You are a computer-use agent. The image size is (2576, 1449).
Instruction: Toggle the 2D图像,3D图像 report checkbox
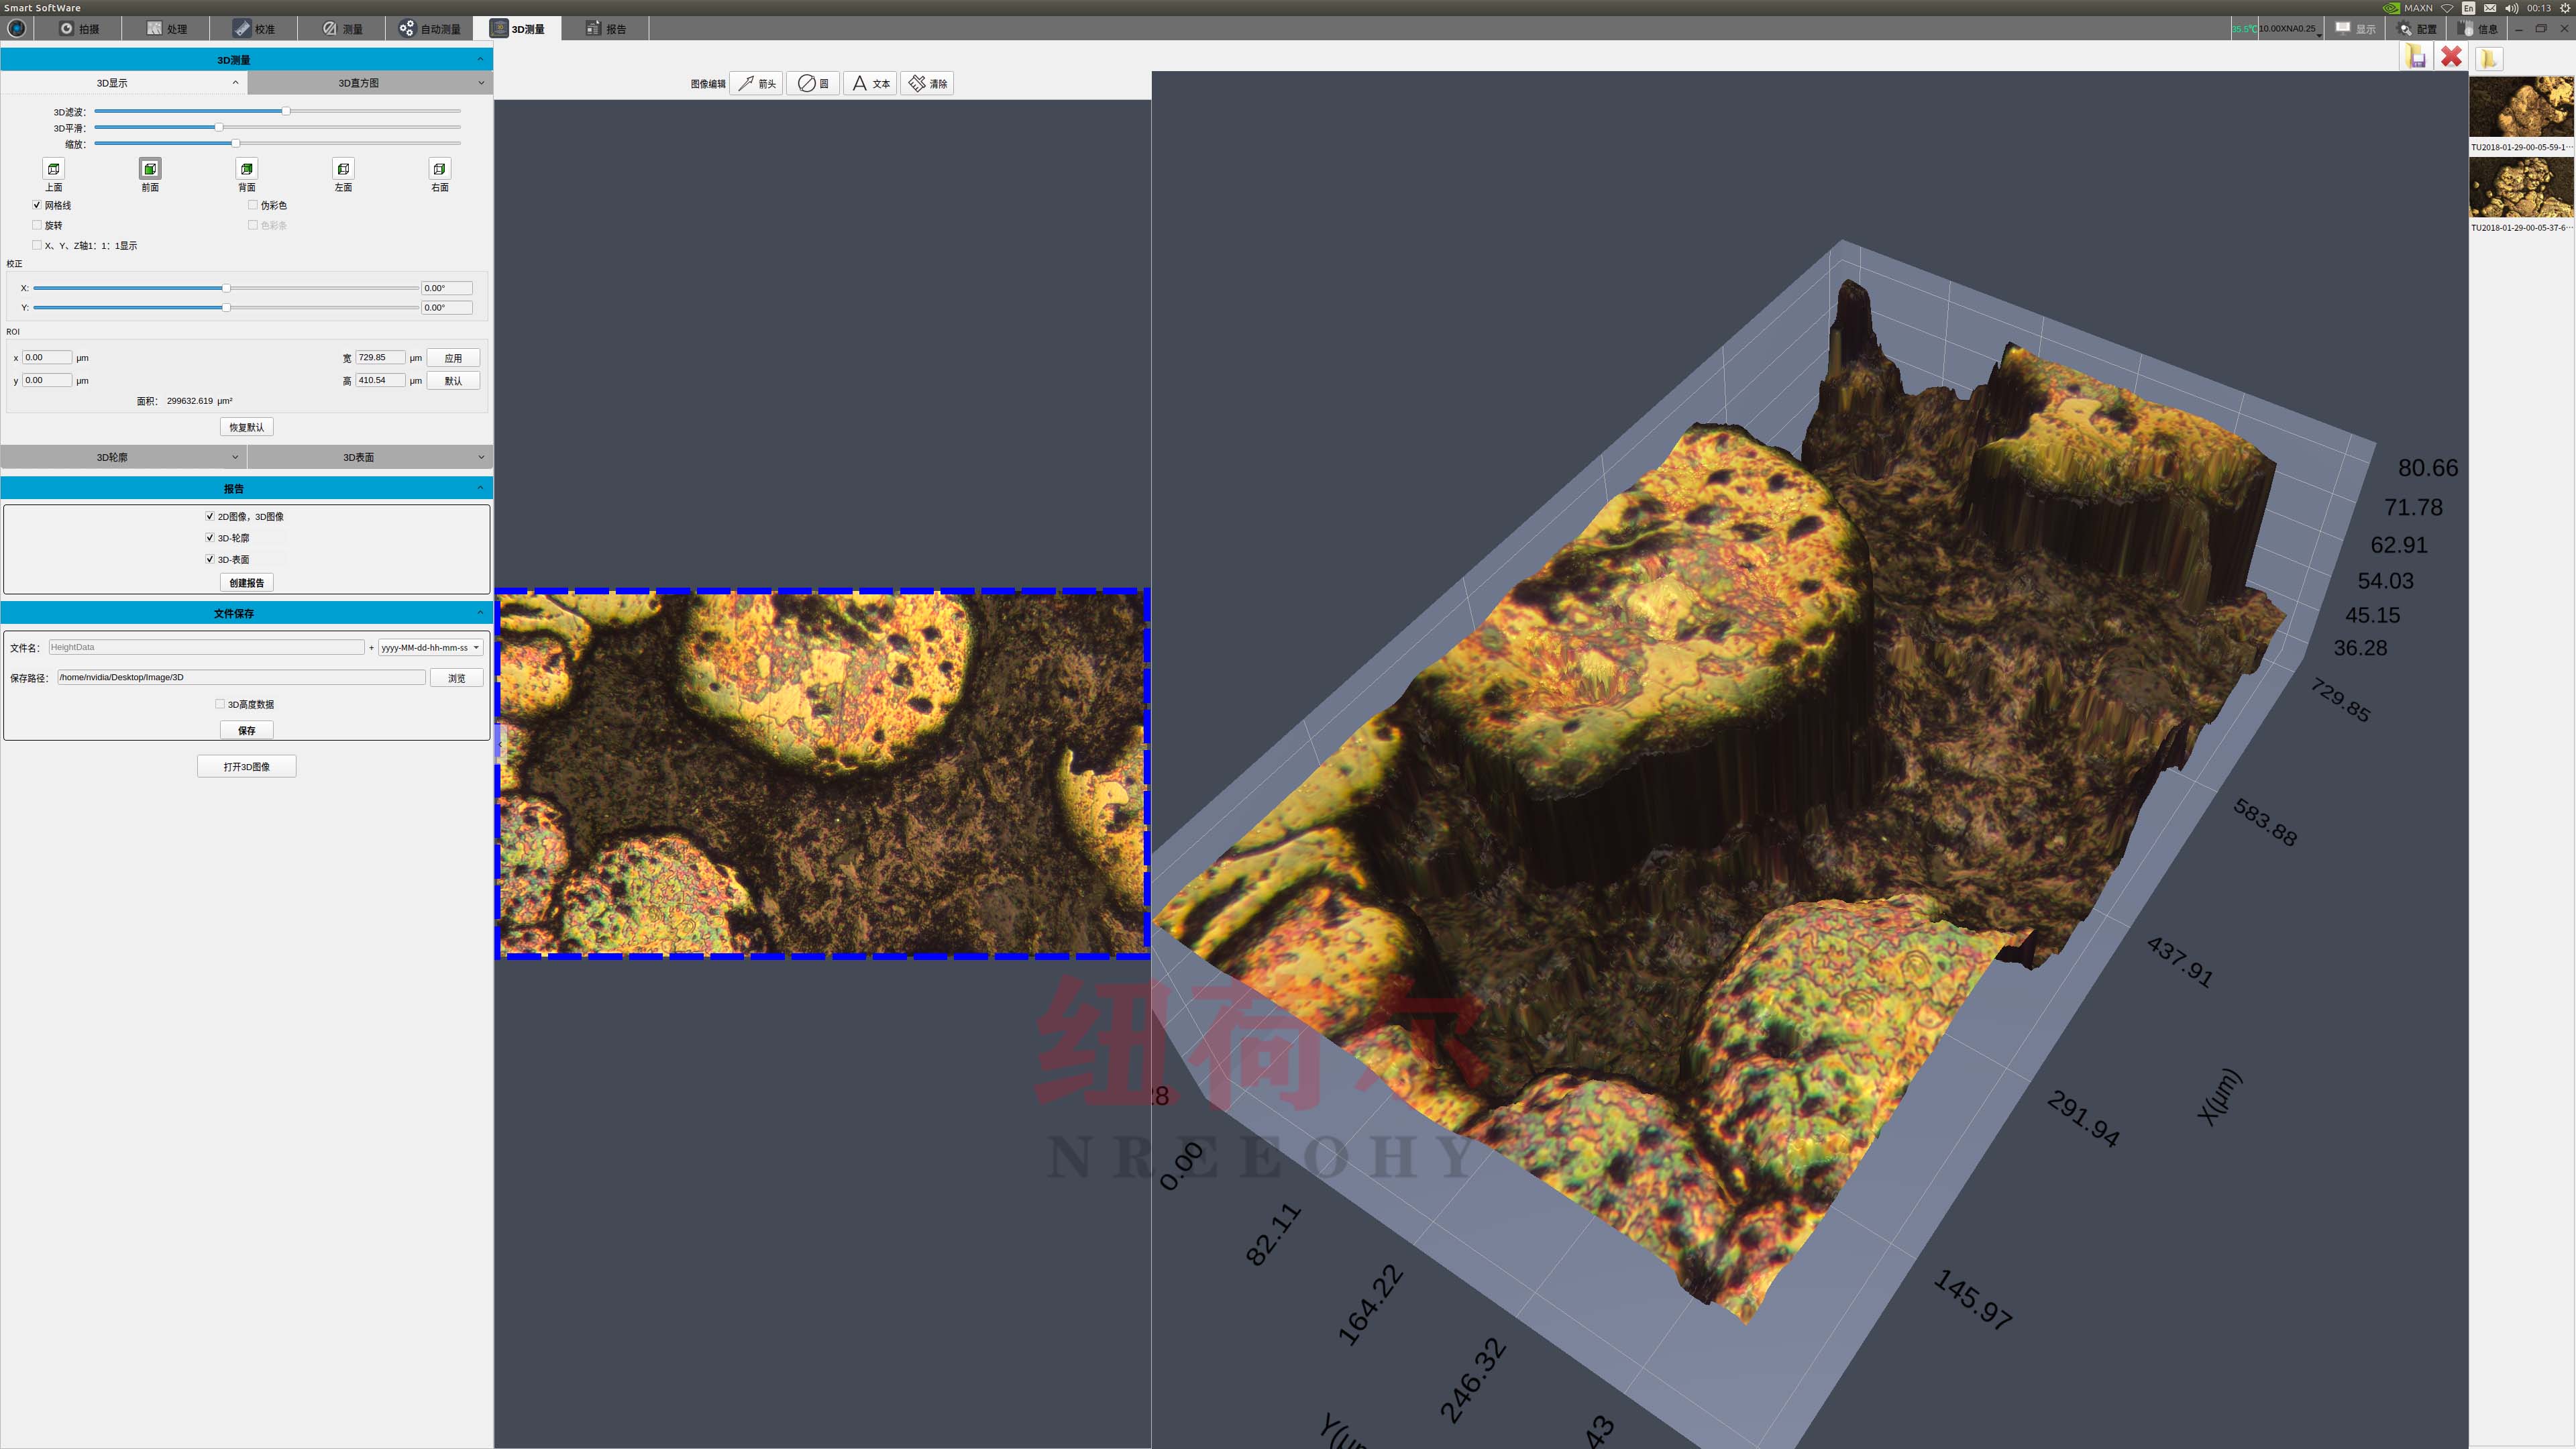tap(210, 516)
